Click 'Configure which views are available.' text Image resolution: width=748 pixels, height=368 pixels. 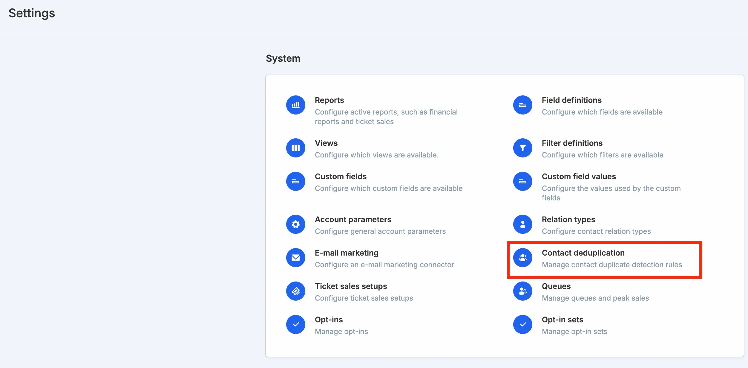point(376,155)
